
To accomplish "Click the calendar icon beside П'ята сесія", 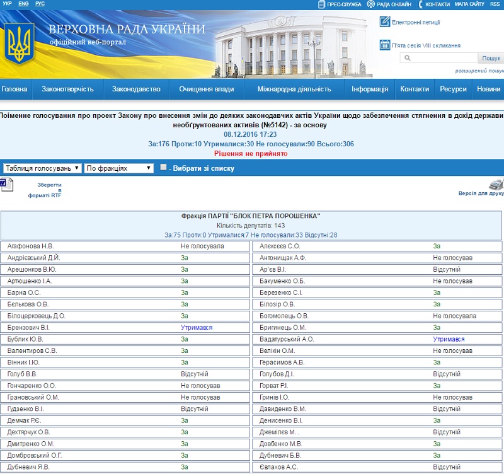I will point(384,45).
